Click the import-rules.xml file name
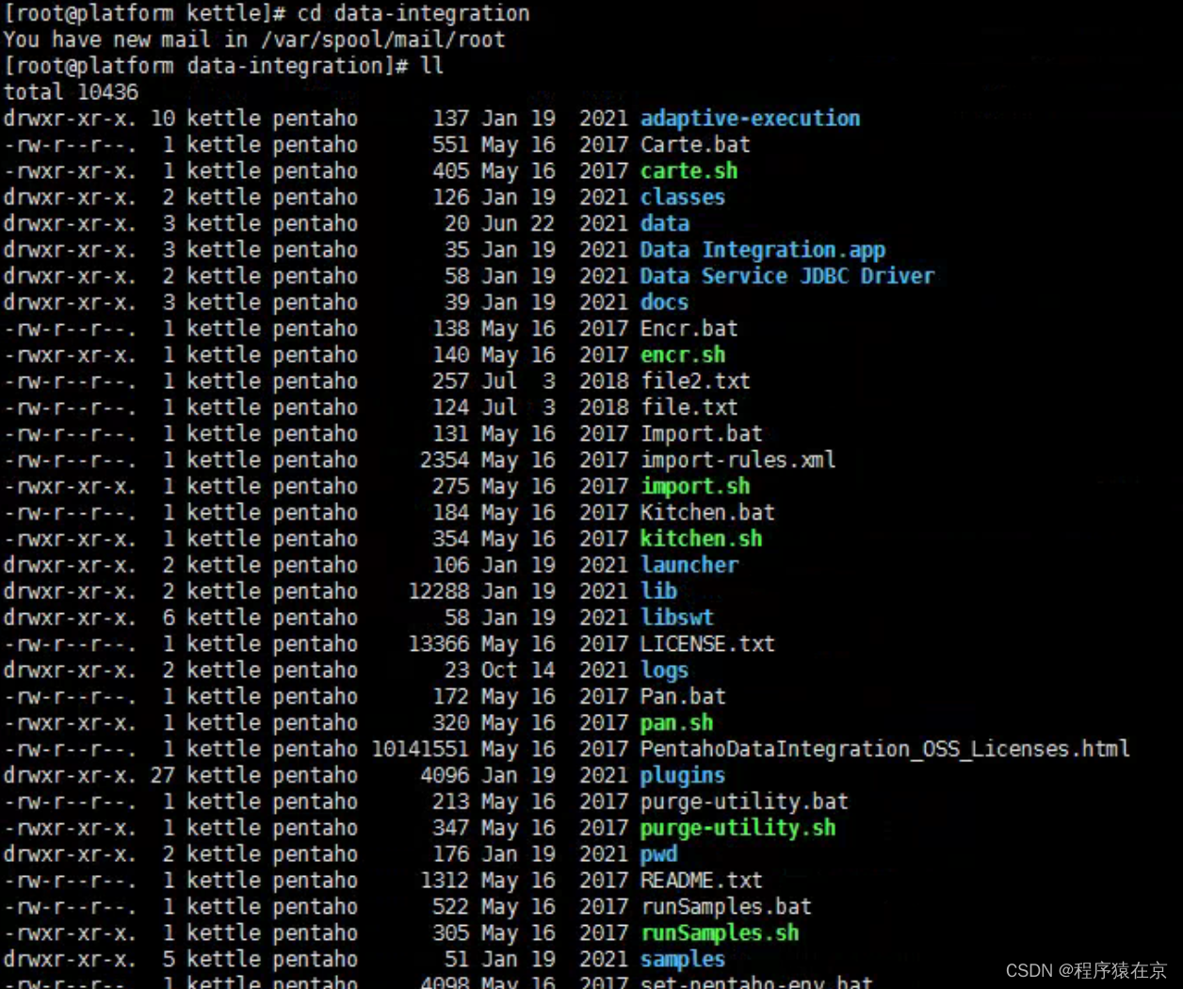The width and height of the screenshot is (1183, 989). pos(737,461)
